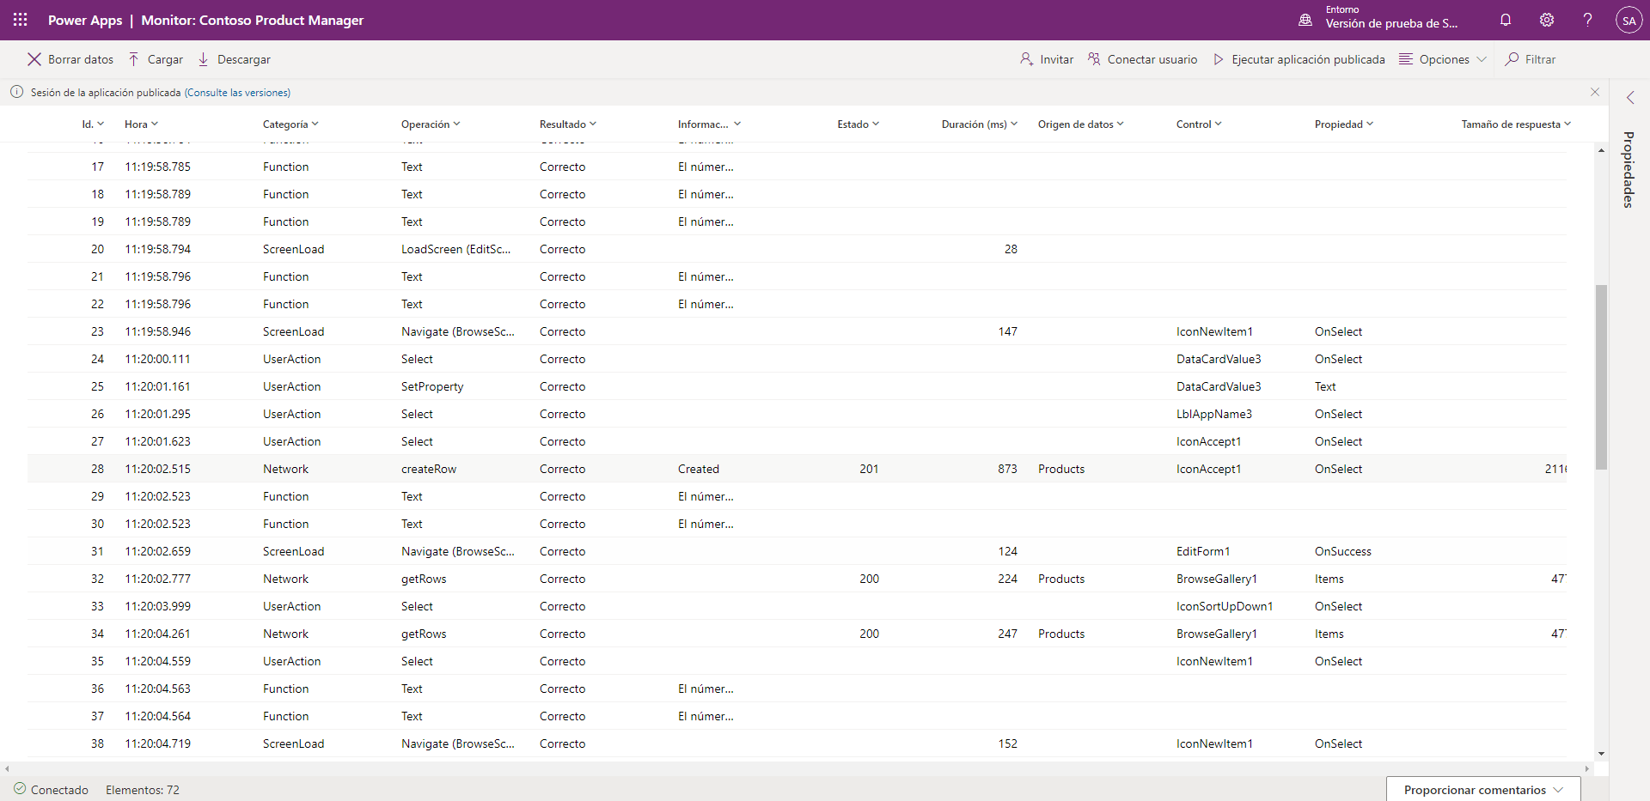
Task: Open the SA account avatar
Action: click(x=1629, y=20)
